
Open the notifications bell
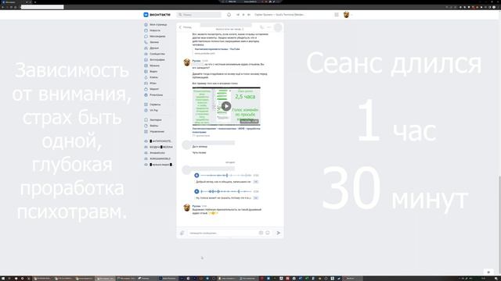coord(229,15)
